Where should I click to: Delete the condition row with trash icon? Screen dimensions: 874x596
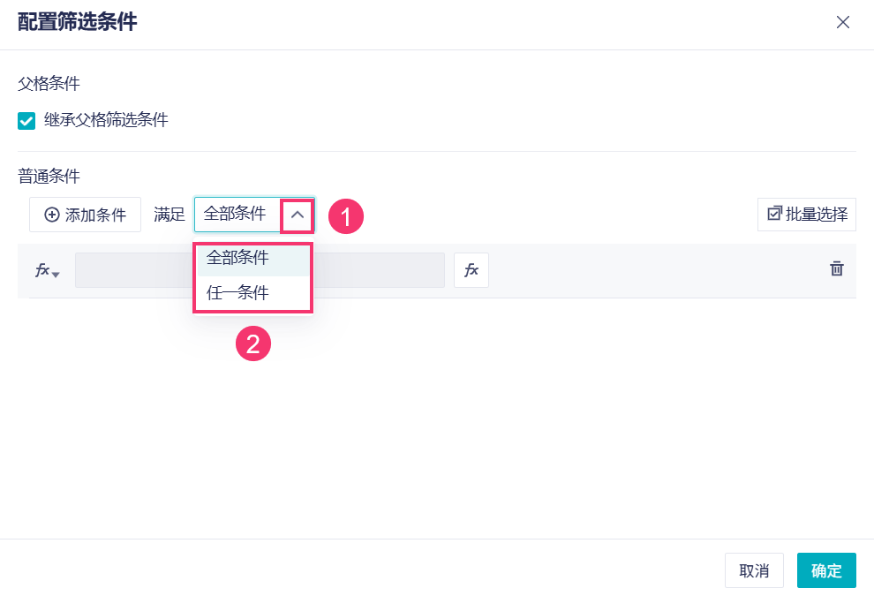837,269
